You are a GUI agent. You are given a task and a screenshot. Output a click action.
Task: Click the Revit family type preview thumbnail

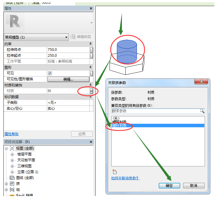click(14, 23)
